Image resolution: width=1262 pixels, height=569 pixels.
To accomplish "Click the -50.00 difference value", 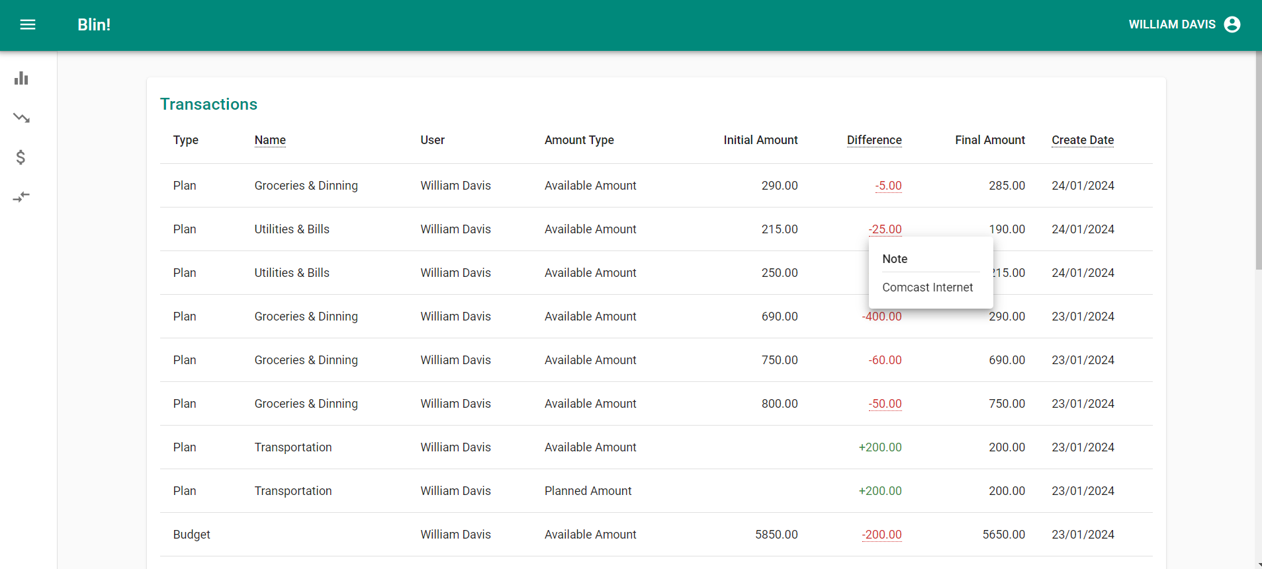I will [885, 404].
